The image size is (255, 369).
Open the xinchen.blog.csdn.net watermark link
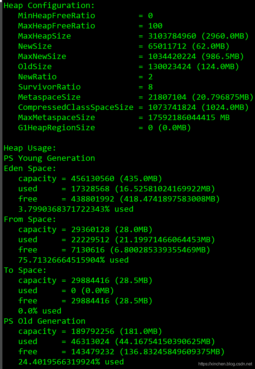tap(225, 364)
